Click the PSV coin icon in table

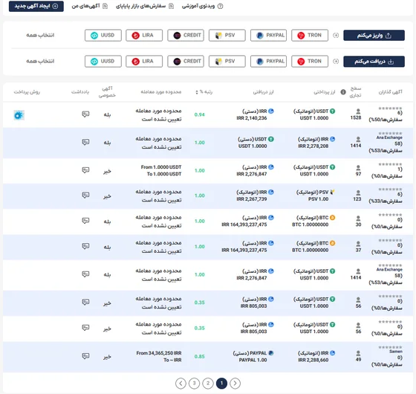pyautogui.click(x=332, y=192)
